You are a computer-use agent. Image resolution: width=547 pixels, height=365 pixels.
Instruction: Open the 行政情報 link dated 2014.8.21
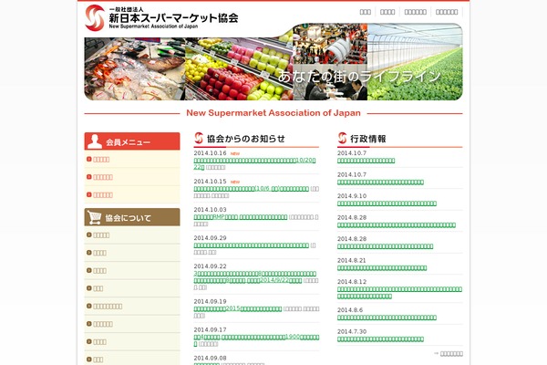382,268
